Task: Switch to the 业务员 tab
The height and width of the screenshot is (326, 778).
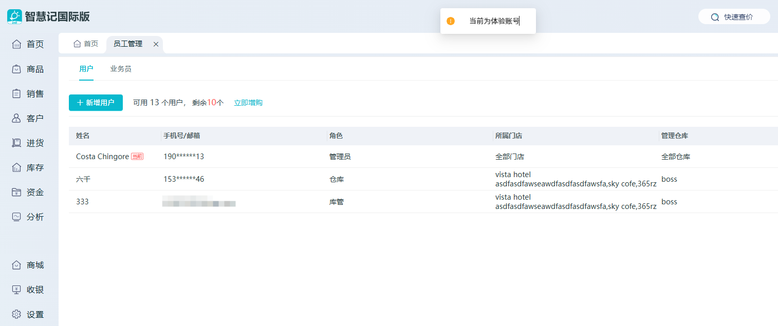Action: coord(121,69)
